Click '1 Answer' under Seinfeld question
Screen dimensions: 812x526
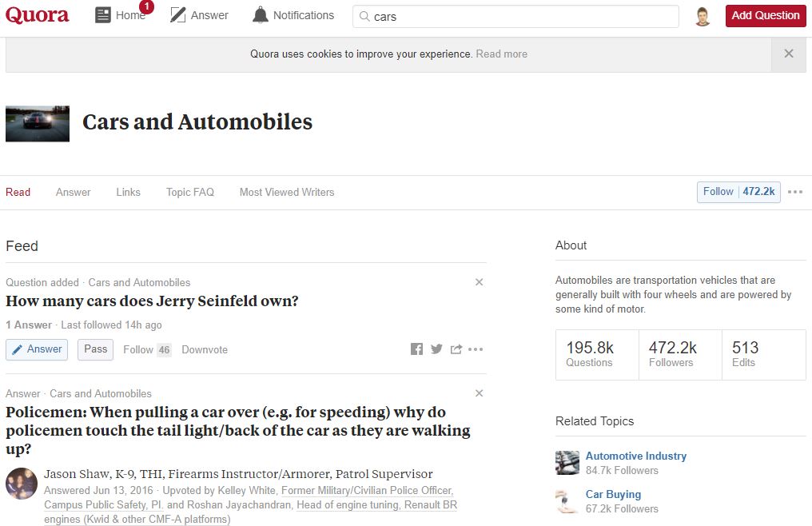point(29,325)
